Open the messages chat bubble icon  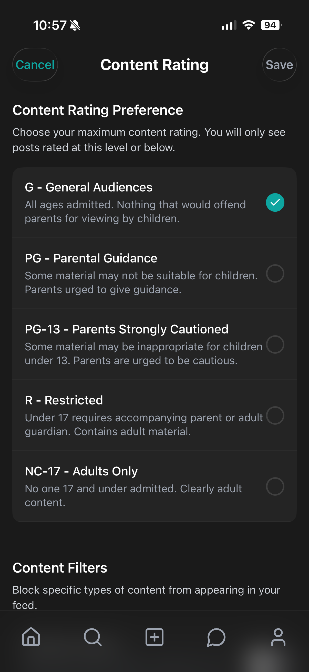[216, 637]
